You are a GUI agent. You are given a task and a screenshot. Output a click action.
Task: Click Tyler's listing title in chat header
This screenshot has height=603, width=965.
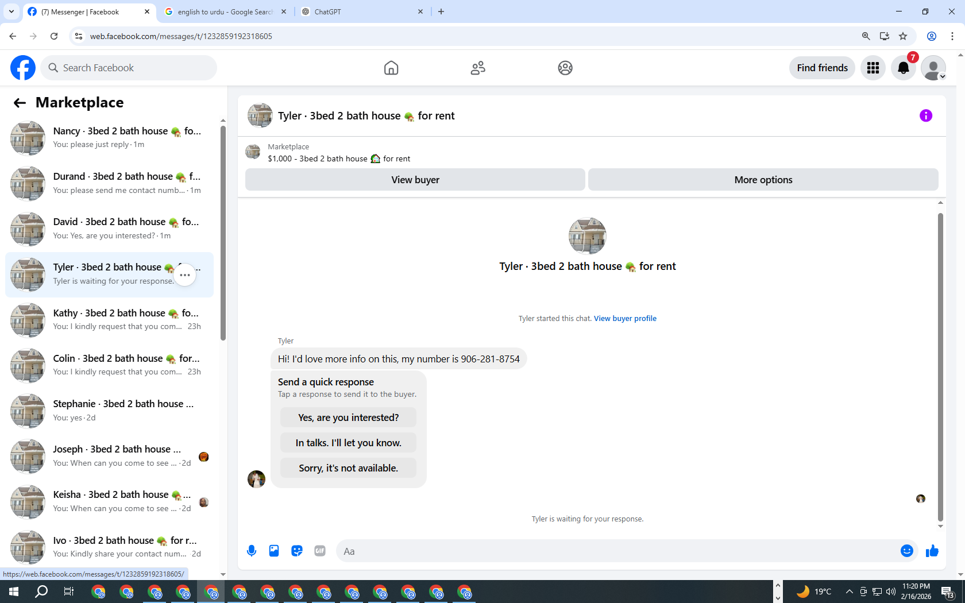coord(366,115)
